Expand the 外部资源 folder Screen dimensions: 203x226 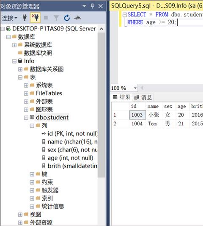click(20, 223)
